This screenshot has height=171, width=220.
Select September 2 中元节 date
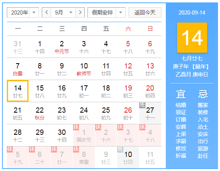62,47
